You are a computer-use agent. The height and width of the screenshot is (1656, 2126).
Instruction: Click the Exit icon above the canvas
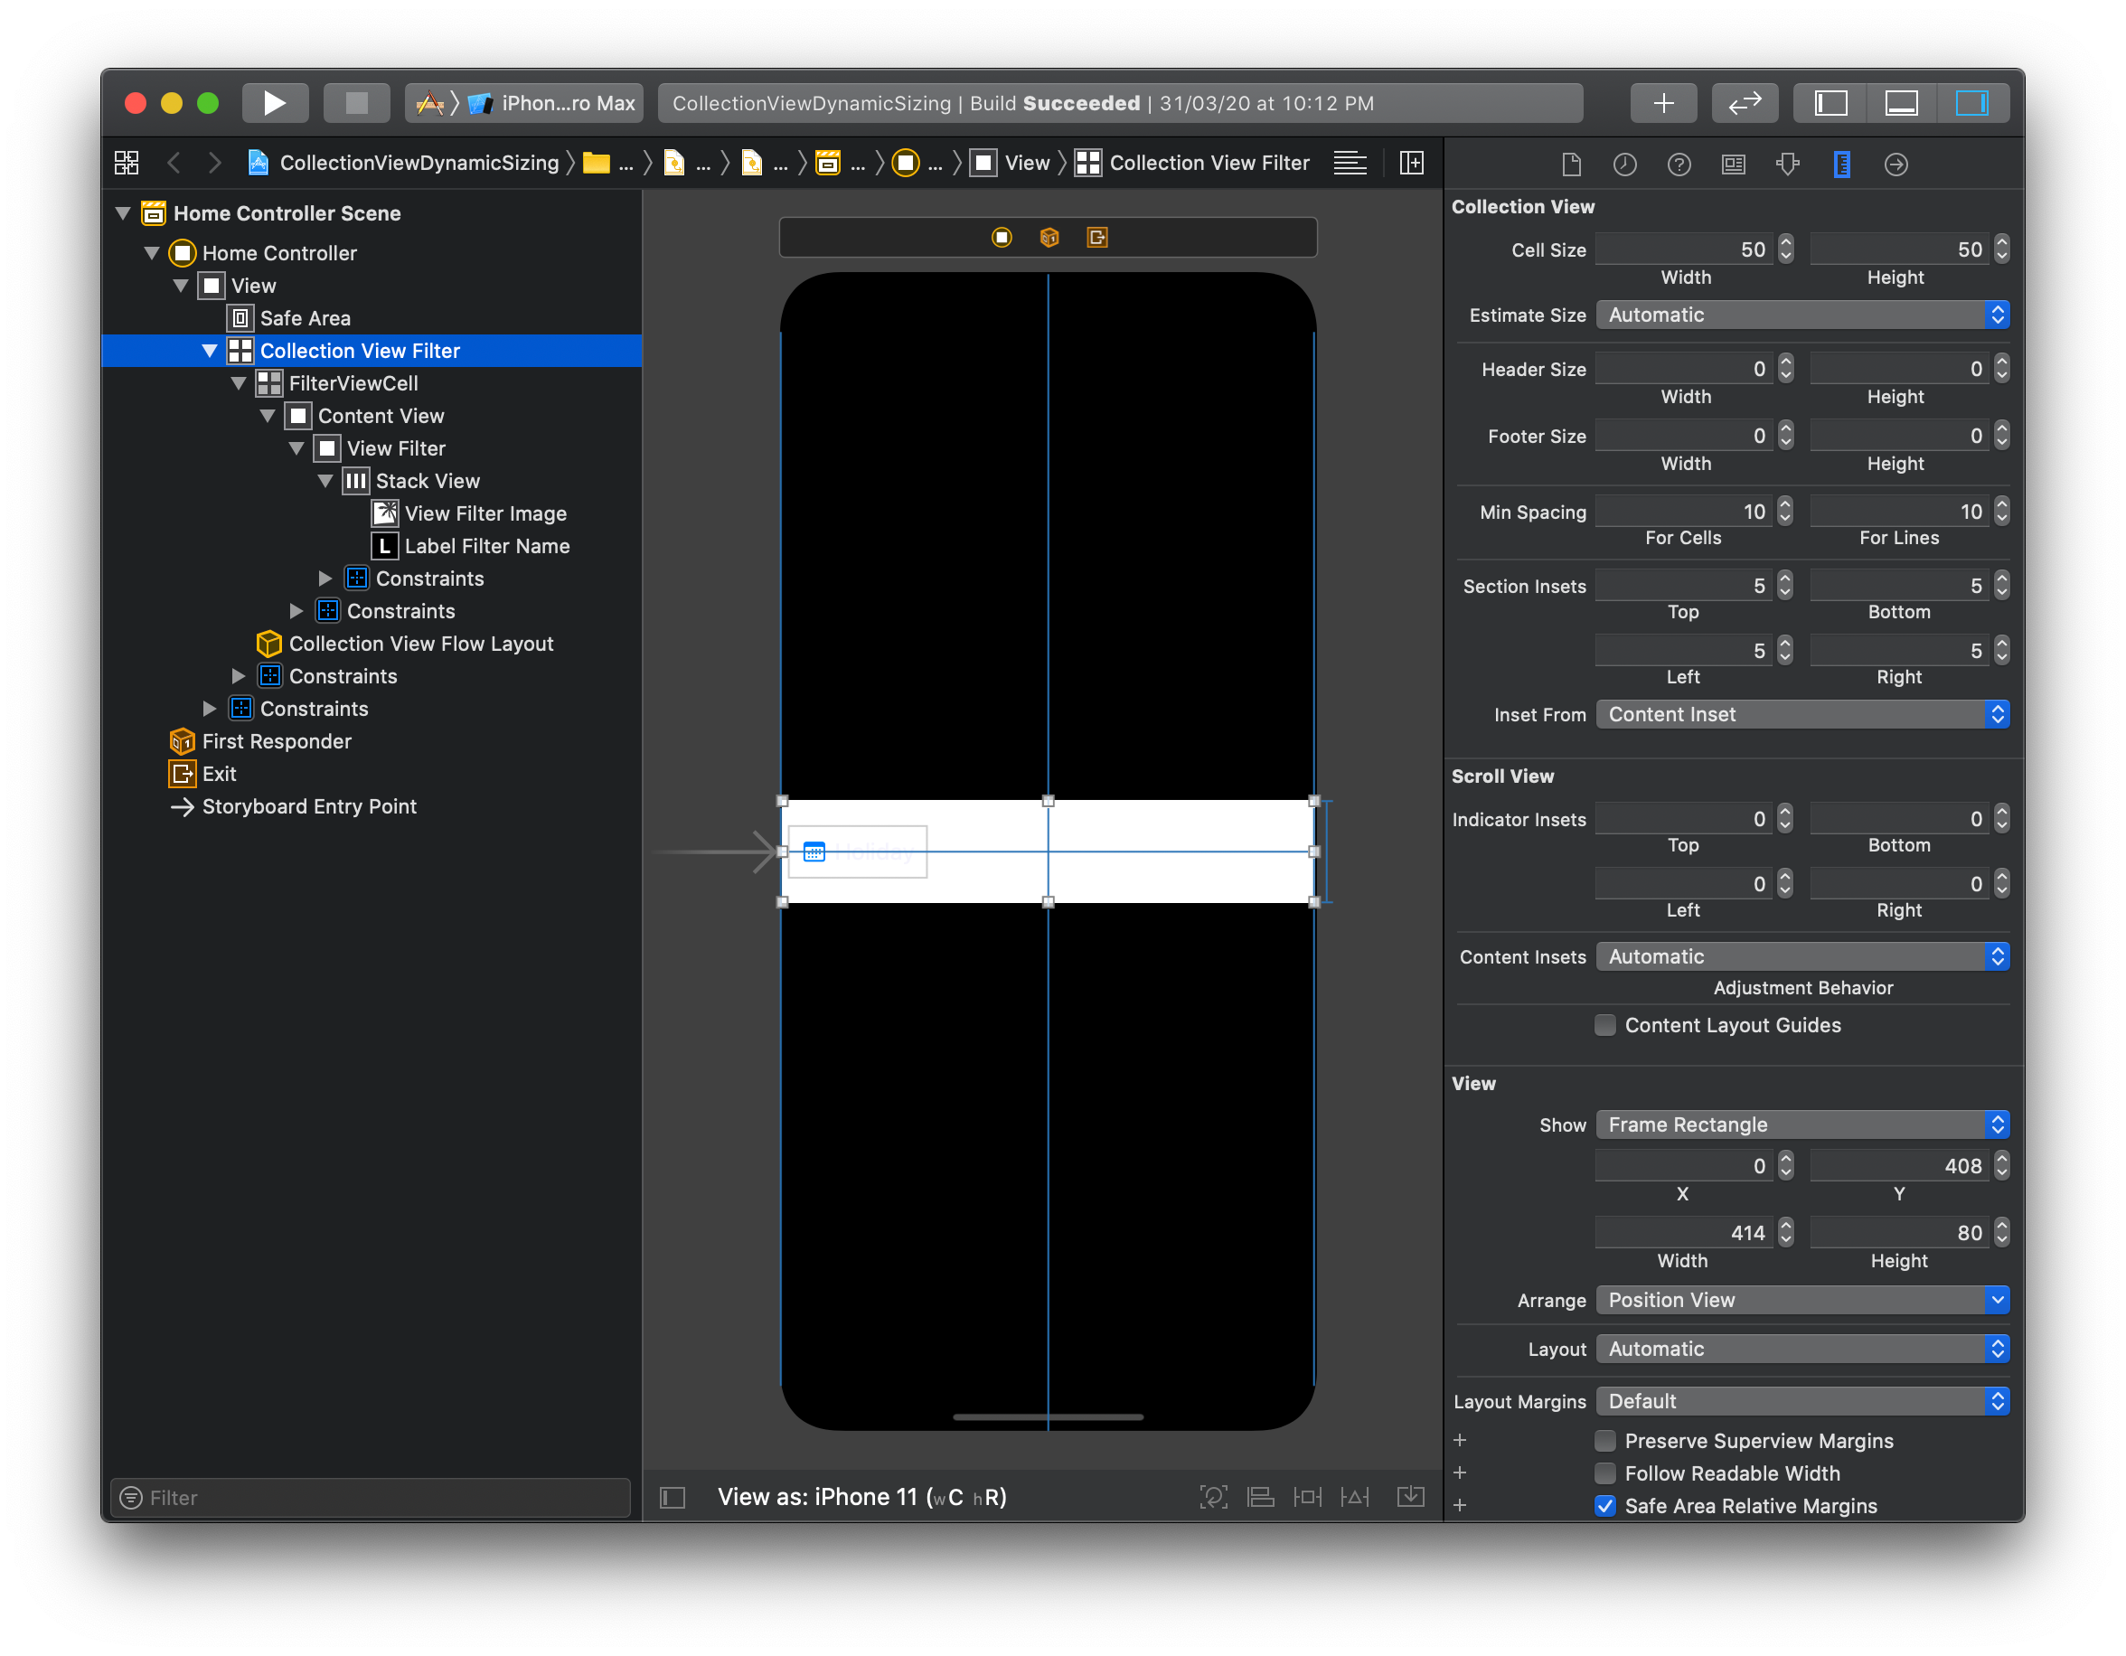1097,238
